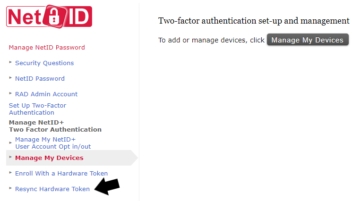361x201 pixels.
Task: Click arrow bullet beside Enroll With Hardware Token
Action: [10, 172]
